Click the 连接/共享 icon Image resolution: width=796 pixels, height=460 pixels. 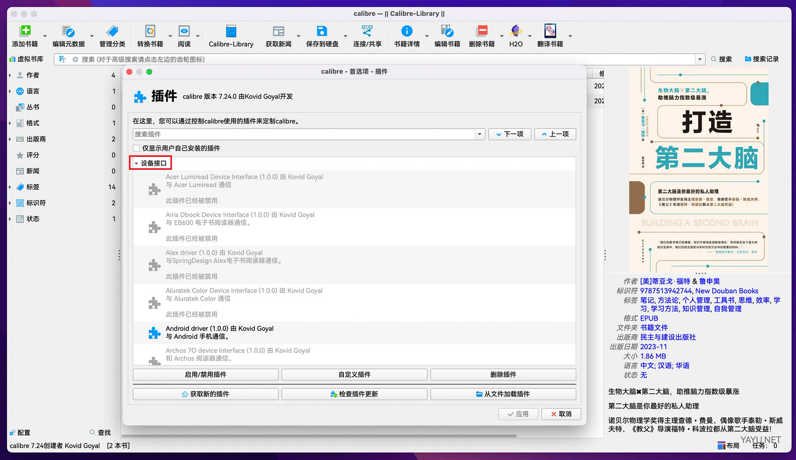point(367,31)
